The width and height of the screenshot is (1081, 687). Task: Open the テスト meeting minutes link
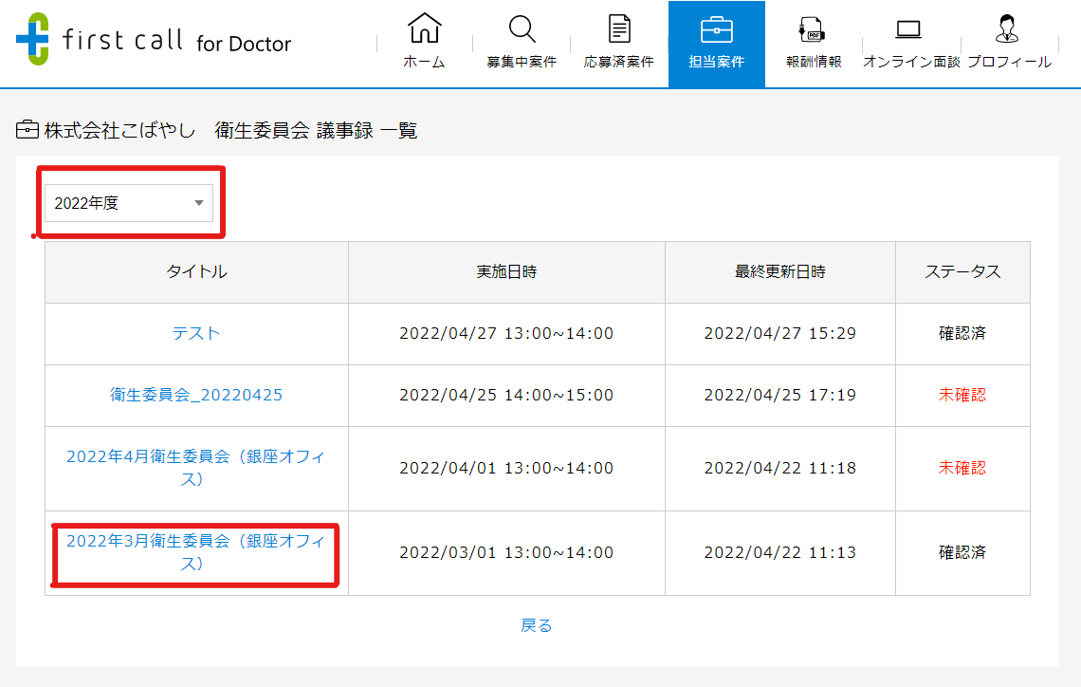(x=195, y=334)
